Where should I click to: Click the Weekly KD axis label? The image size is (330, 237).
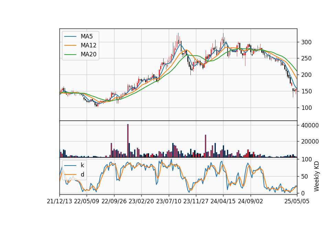point(317,176)
